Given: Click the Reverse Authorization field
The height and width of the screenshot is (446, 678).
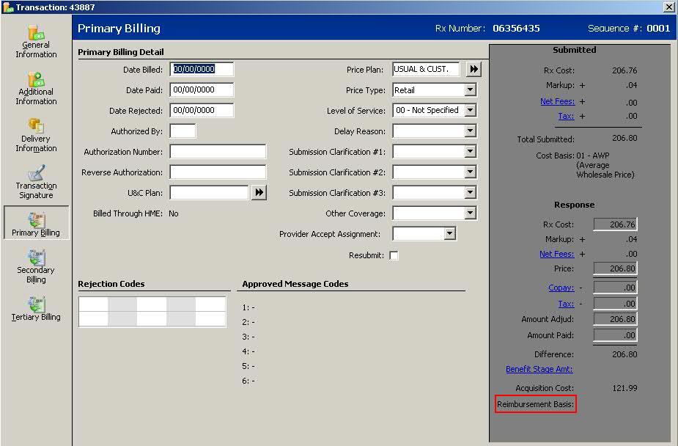Looking at the screenshot, I should click(218, 172).
